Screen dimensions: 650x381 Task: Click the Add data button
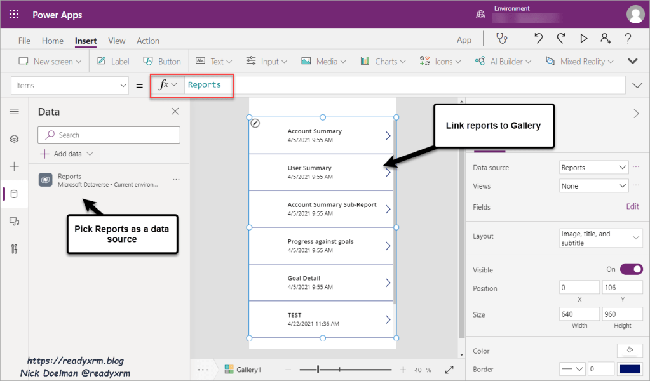[67, 154]
